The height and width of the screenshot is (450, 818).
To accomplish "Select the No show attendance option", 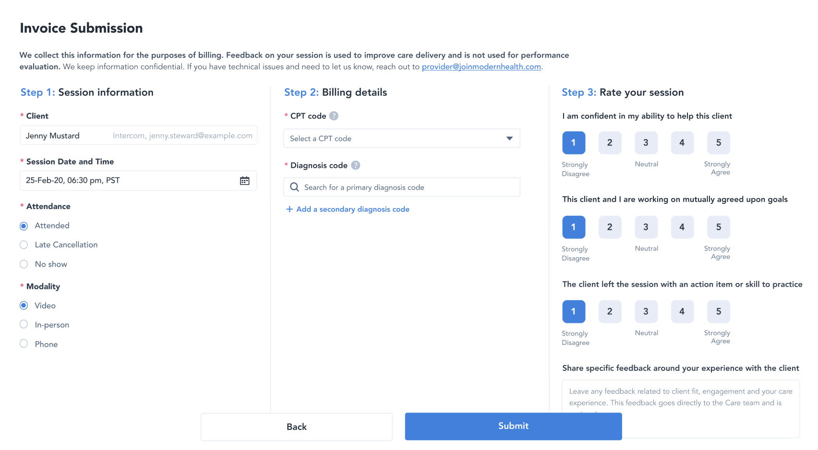I will (x=24, y=264).
